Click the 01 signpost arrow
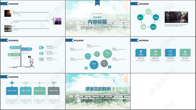This screenshot has width=196, height=110. tap(15, 47)
